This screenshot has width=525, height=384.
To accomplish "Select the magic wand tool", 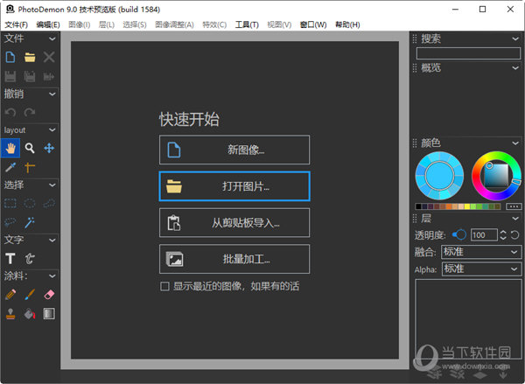I will pos(30,222).
